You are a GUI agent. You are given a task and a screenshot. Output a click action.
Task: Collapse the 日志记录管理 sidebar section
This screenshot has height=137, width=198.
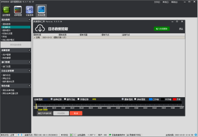tap(29, 71)
